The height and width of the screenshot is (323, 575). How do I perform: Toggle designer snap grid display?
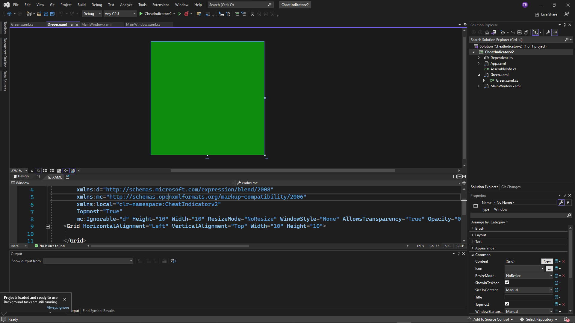pyautogui.click(x=45, y=171)
